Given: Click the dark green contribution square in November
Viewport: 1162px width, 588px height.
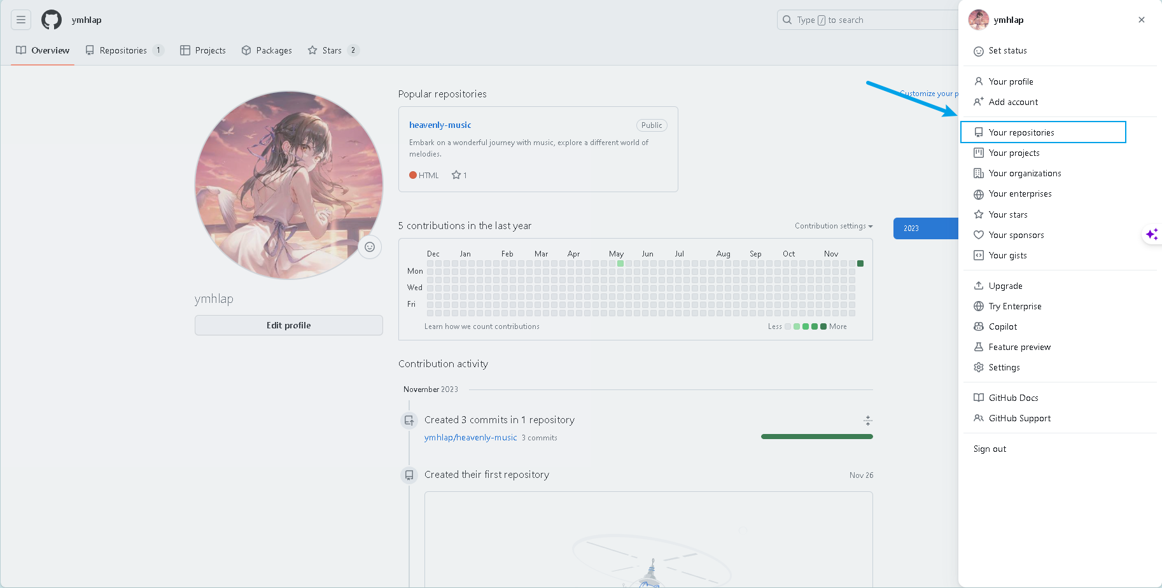Looking at the screenshot, I should 860,263.
